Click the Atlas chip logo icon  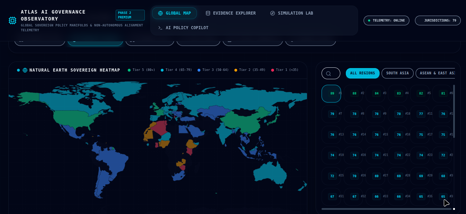coord(13,20)
